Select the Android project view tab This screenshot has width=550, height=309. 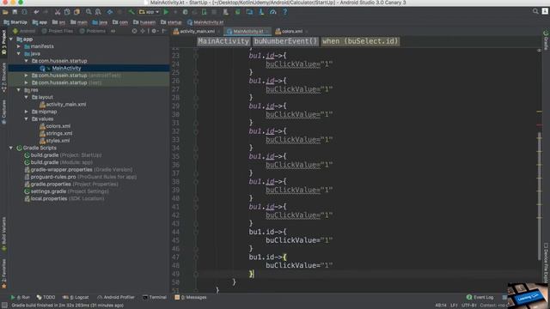click(24, 31)
